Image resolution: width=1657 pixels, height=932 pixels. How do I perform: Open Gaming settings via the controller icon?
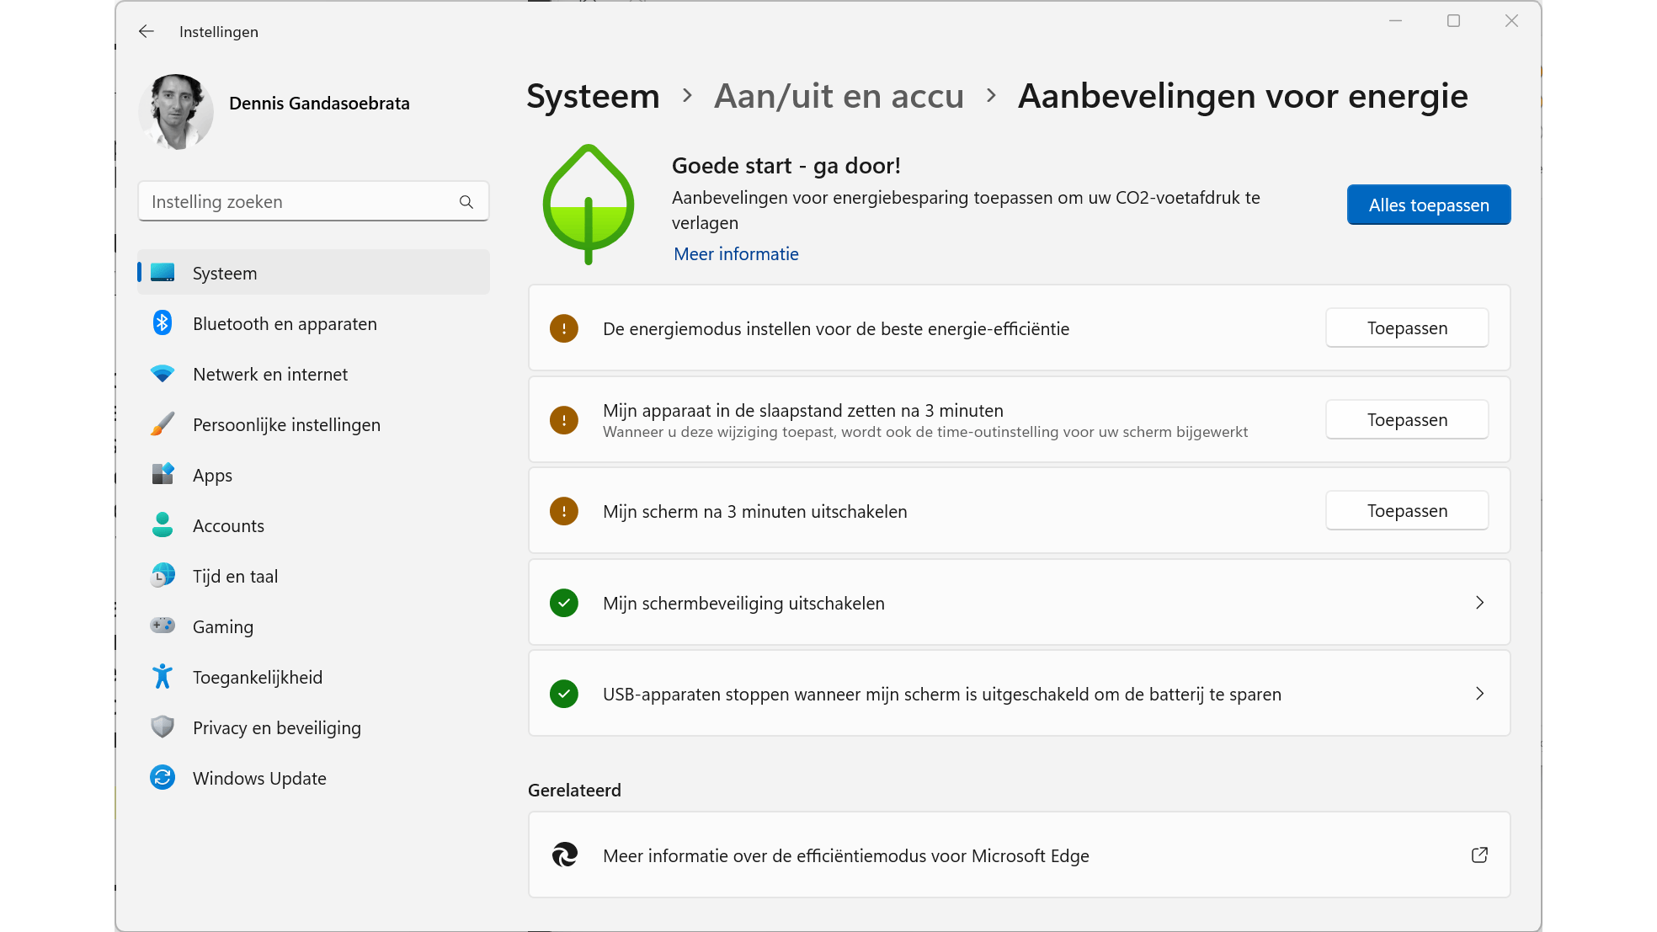pyautogui.click(x=163, y=626)
